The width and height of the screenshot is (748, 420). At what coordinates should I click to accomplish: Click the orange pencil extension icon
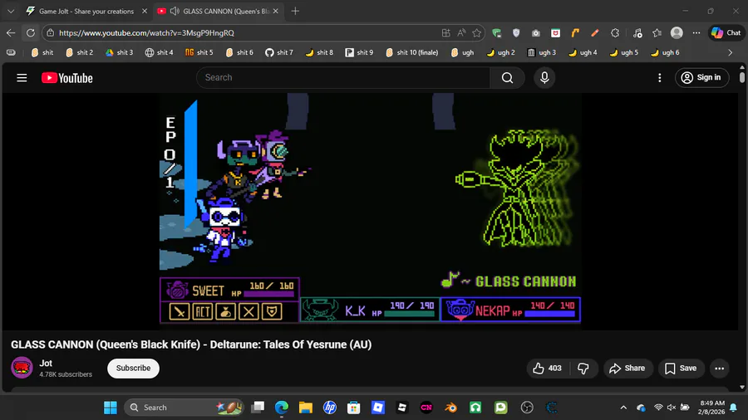(595, 33)
